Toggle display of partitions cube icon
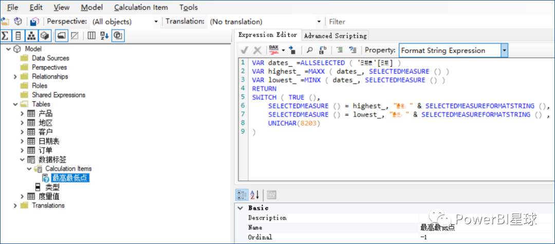 tap(45, 36)
